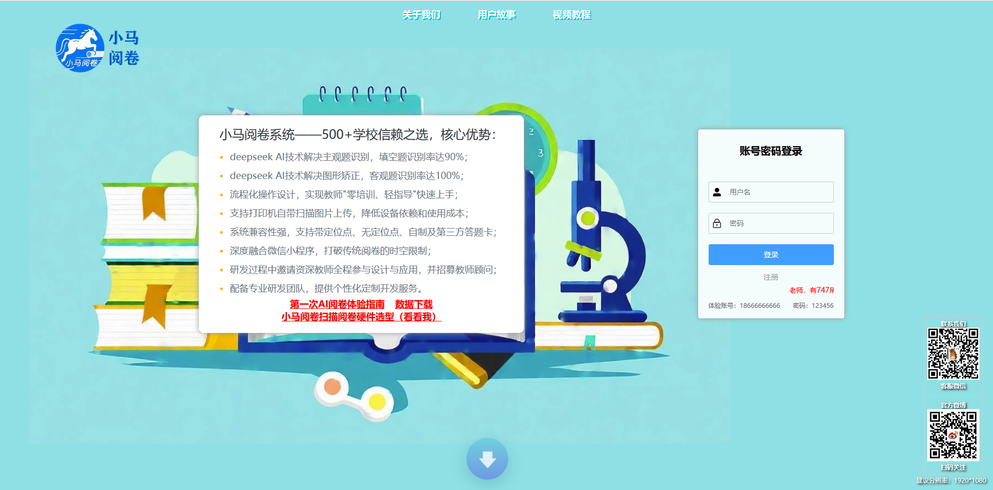Click the 小马阅卷 horse logo
Image resolution: width=993 pixels, height=490 pixels.
tap(80, 48)
